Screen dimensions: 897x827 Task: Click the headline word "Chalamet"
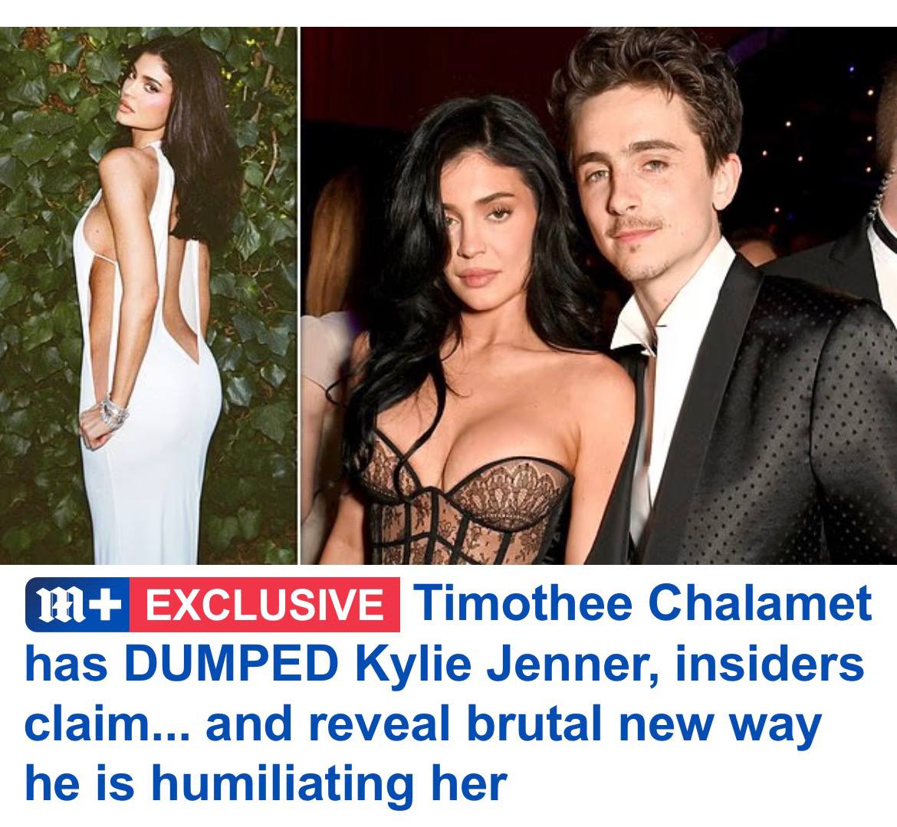(x=761, y=602)
